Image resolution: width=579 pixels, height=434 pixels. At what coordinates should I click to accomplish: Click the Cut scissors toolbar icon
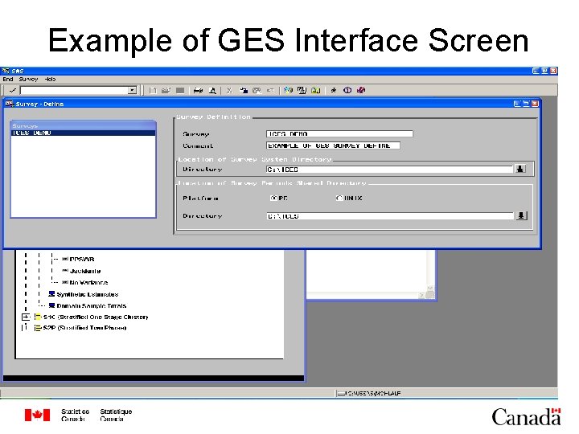[x=229, y=90]
